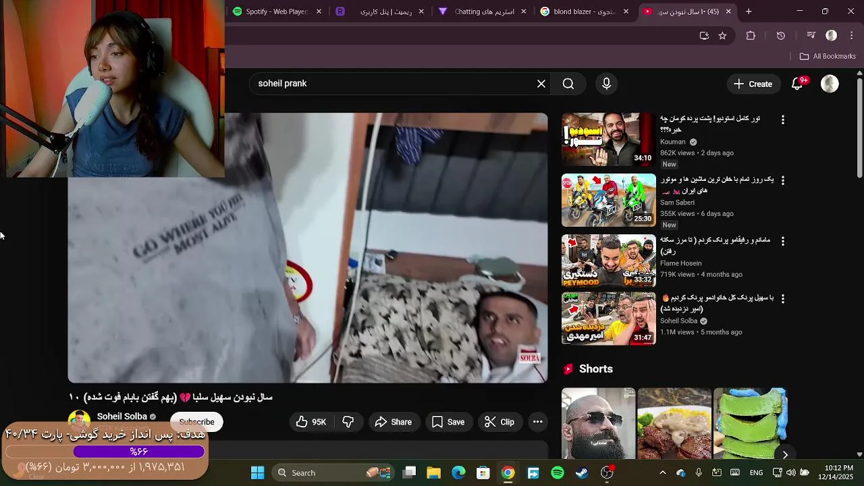This screenshot has height=486, width=864.
Task: Open options for the 31:47 Soheil Solba video
Action: 782,299
